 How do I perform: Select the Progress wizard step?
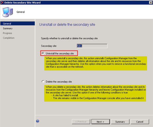tap(7, 33)
